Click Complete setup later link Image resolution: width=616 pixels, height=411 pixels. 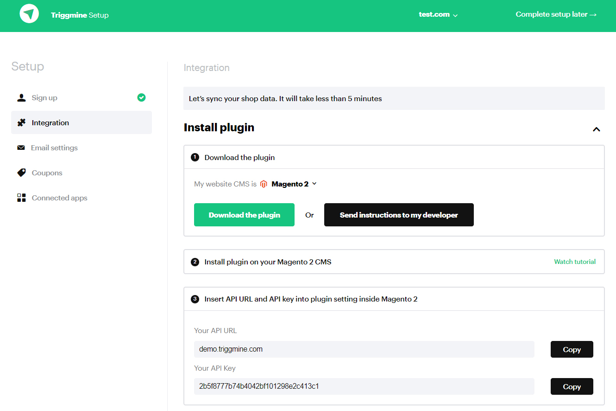(556, 14)
